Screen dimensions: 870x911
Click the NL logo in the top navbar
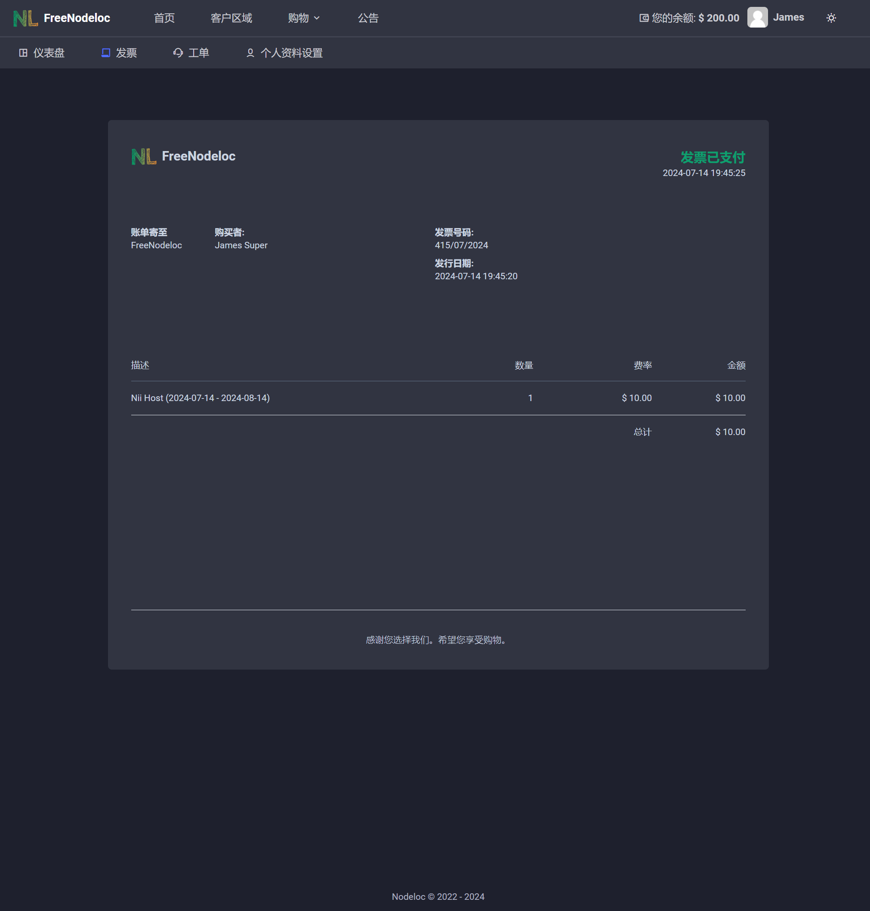tap(25, 18)
